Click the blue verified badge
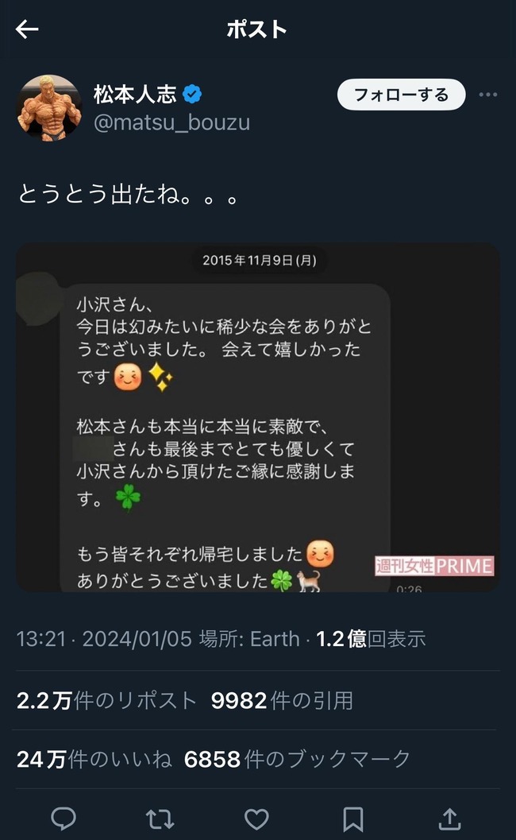The image size is (516, 840). click(x=192, y=95)
